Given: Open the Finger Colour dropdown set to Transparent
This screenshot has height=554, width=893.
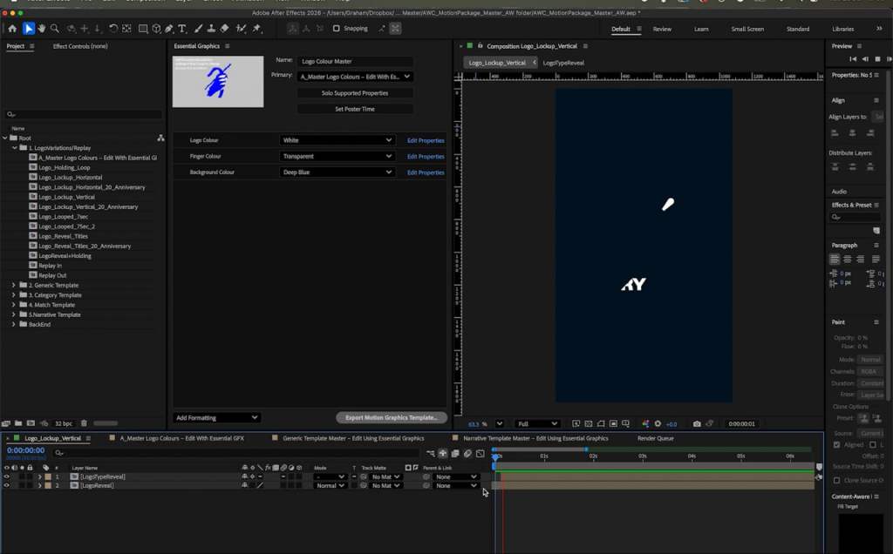Looking at the screenshot, I should pos(337,156).
